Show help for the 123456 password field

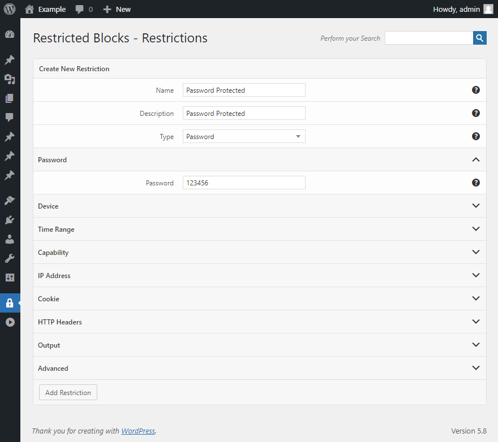(x=475, y=183)
